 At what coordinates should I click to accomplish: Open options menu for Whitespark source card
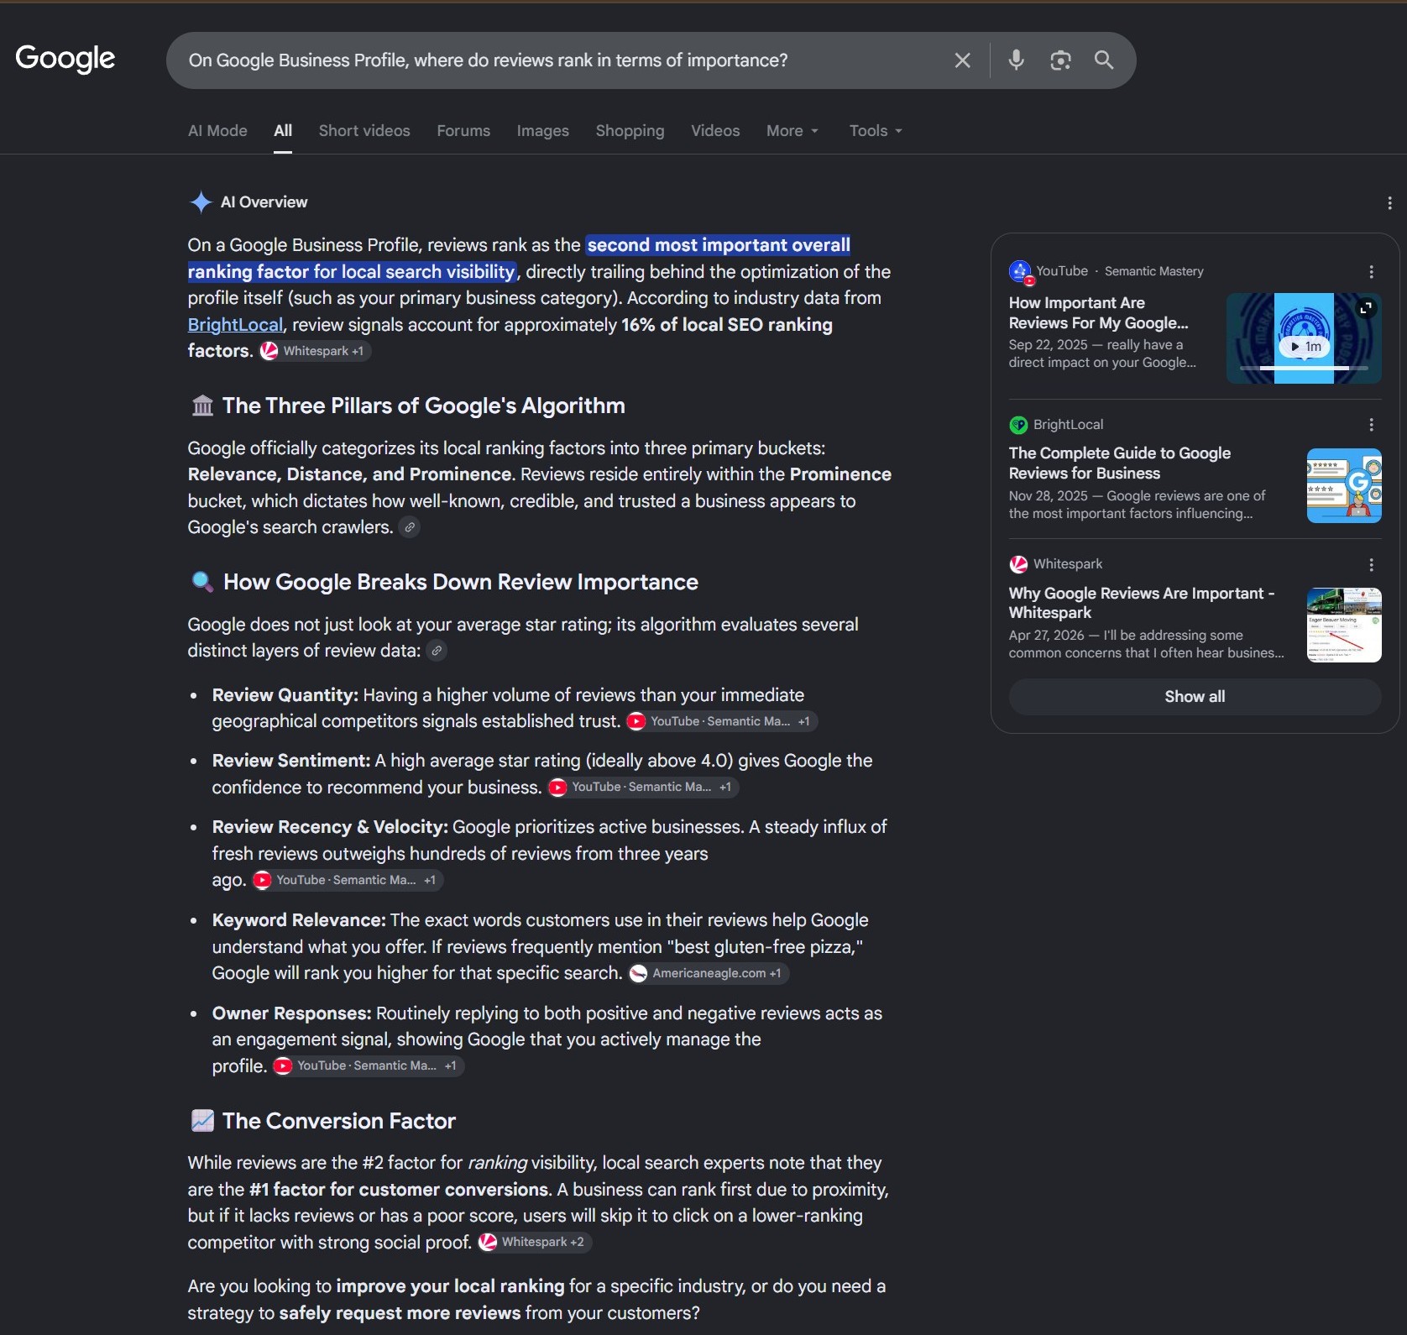(x=1371, y=565)
